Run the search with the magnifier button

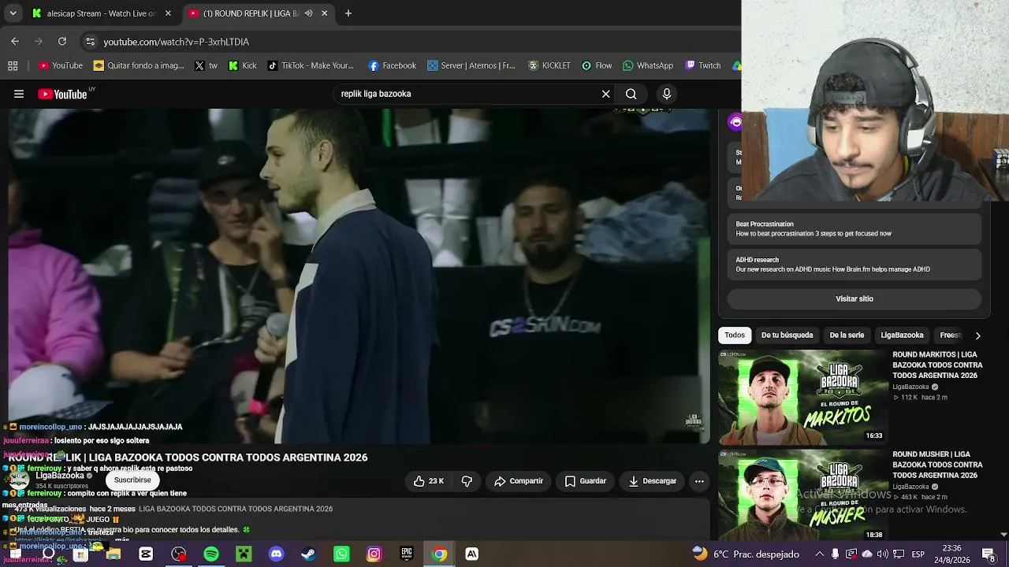(631, 94)
